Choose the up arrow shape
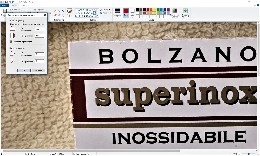This screenshot has height=156, width=260. 95,13
